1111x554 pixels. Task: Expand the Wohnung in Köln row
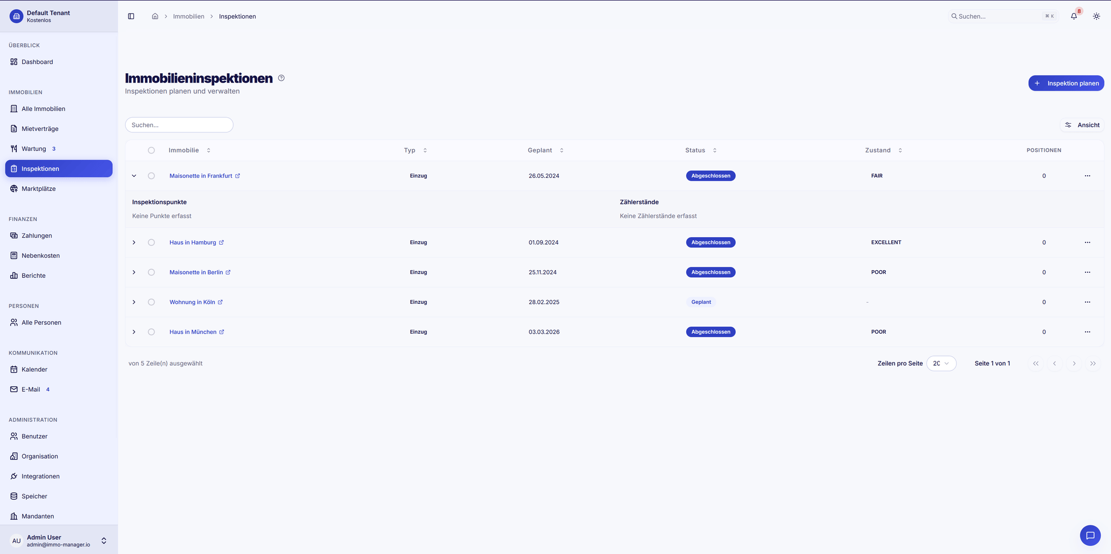134,302
